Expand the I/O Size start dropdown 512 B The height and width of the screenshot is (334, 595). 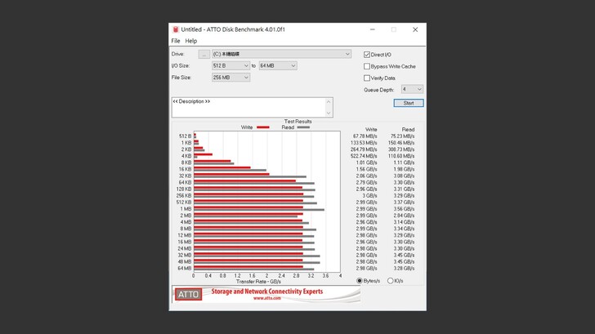(230, 66)
